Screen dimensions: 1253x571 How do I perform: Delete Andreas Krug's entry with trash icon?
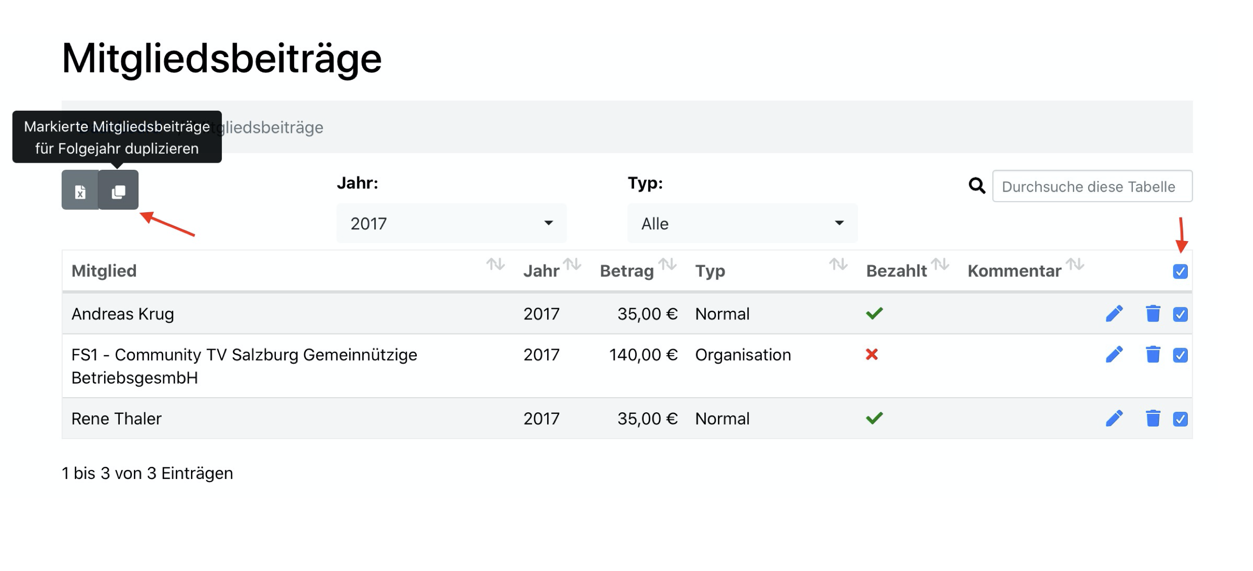pyautogui.click(x=1152, y=314)
